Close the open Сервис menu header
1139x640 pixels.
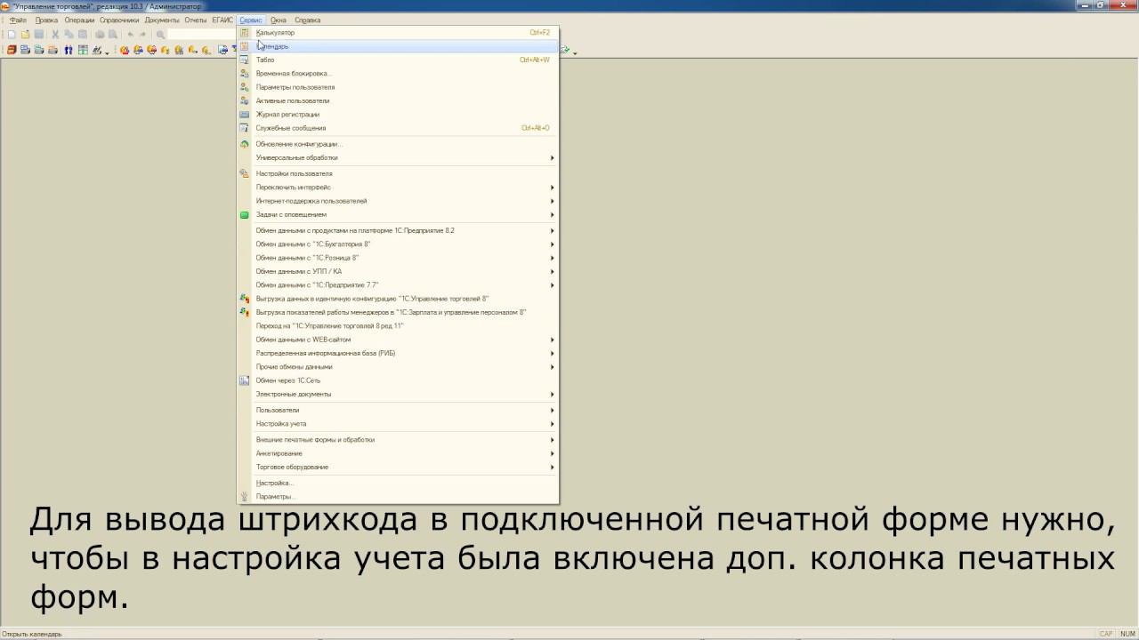pos(251,20)
